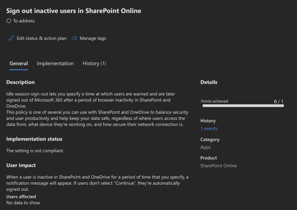297x210 pixels.
Task: Click the Details panel heading
Action: pos(209,82)
